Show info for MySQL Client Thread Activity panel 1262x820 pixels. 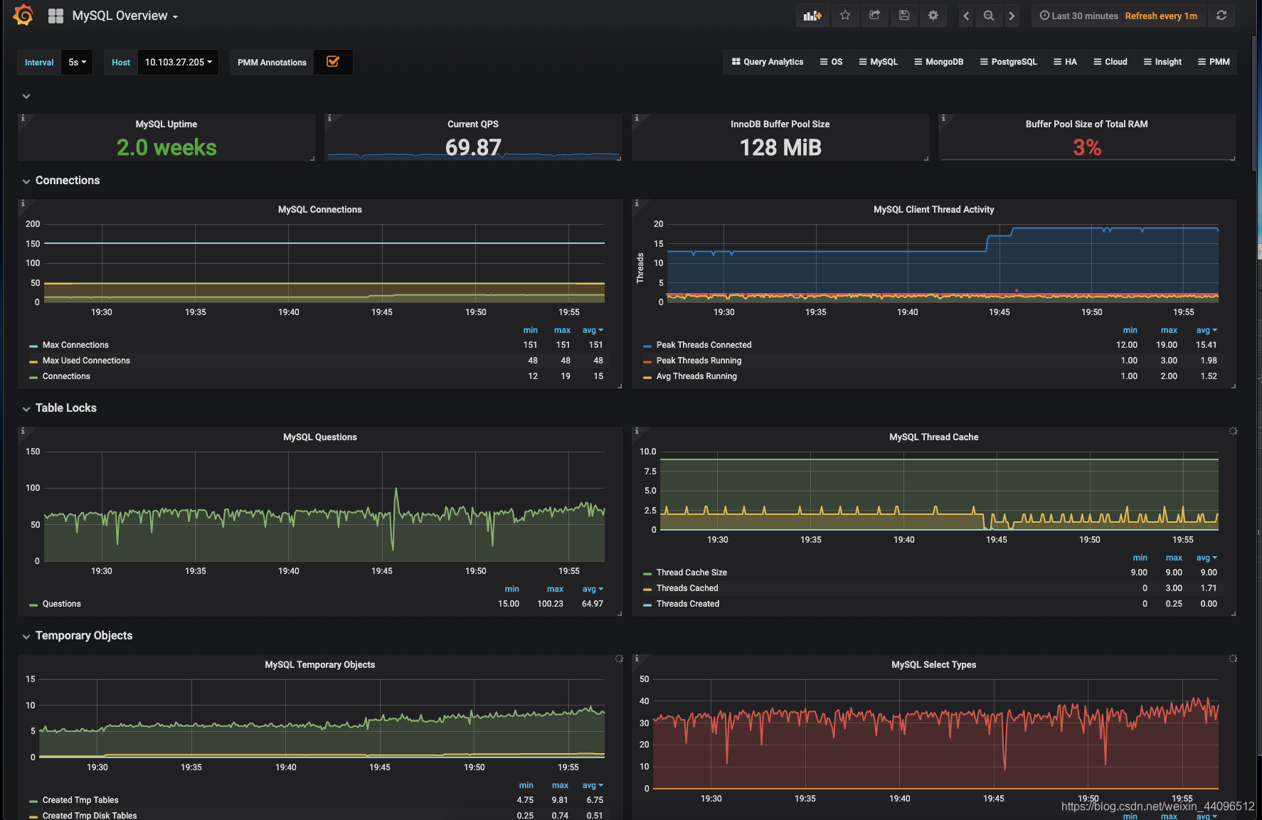(x=637, y=203)
